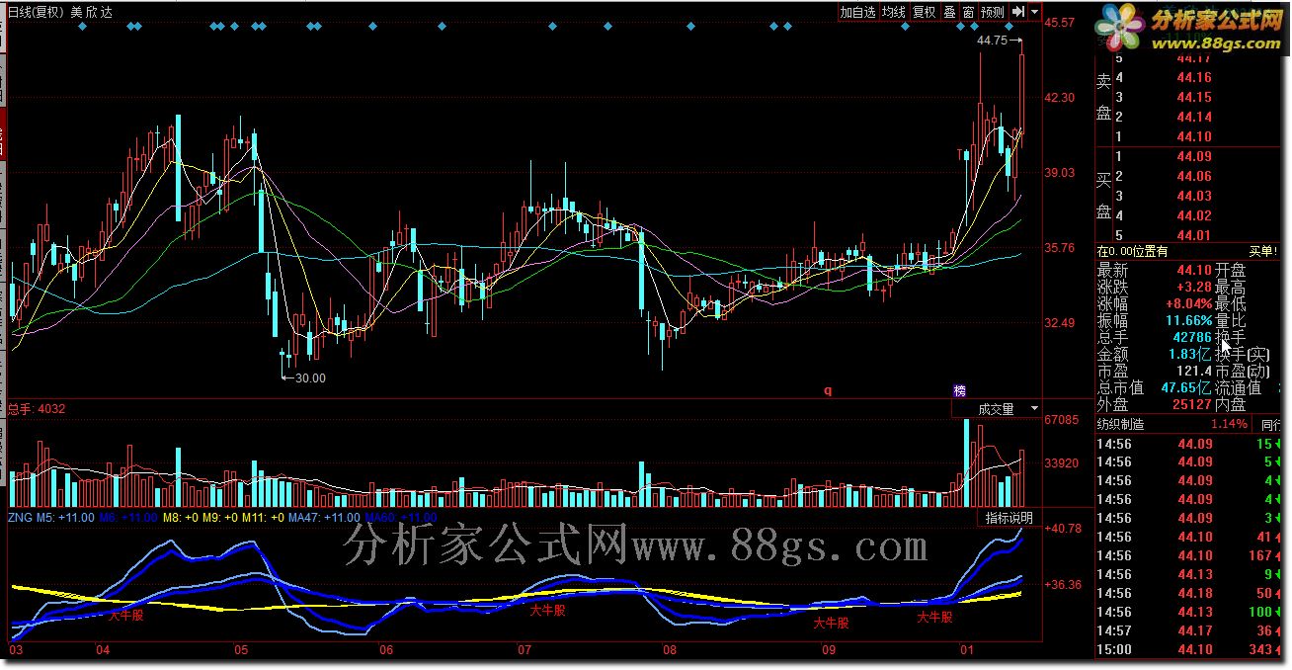This screenshot has width=1292, height=670.
Task: Click the 大牛股 label near month 07
Action: click(x=548, y=611)
